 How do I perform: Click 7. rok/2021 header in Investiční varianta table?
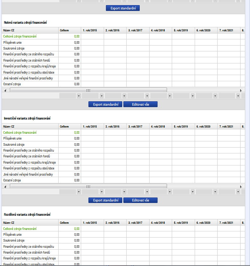(x=229, y=126)
